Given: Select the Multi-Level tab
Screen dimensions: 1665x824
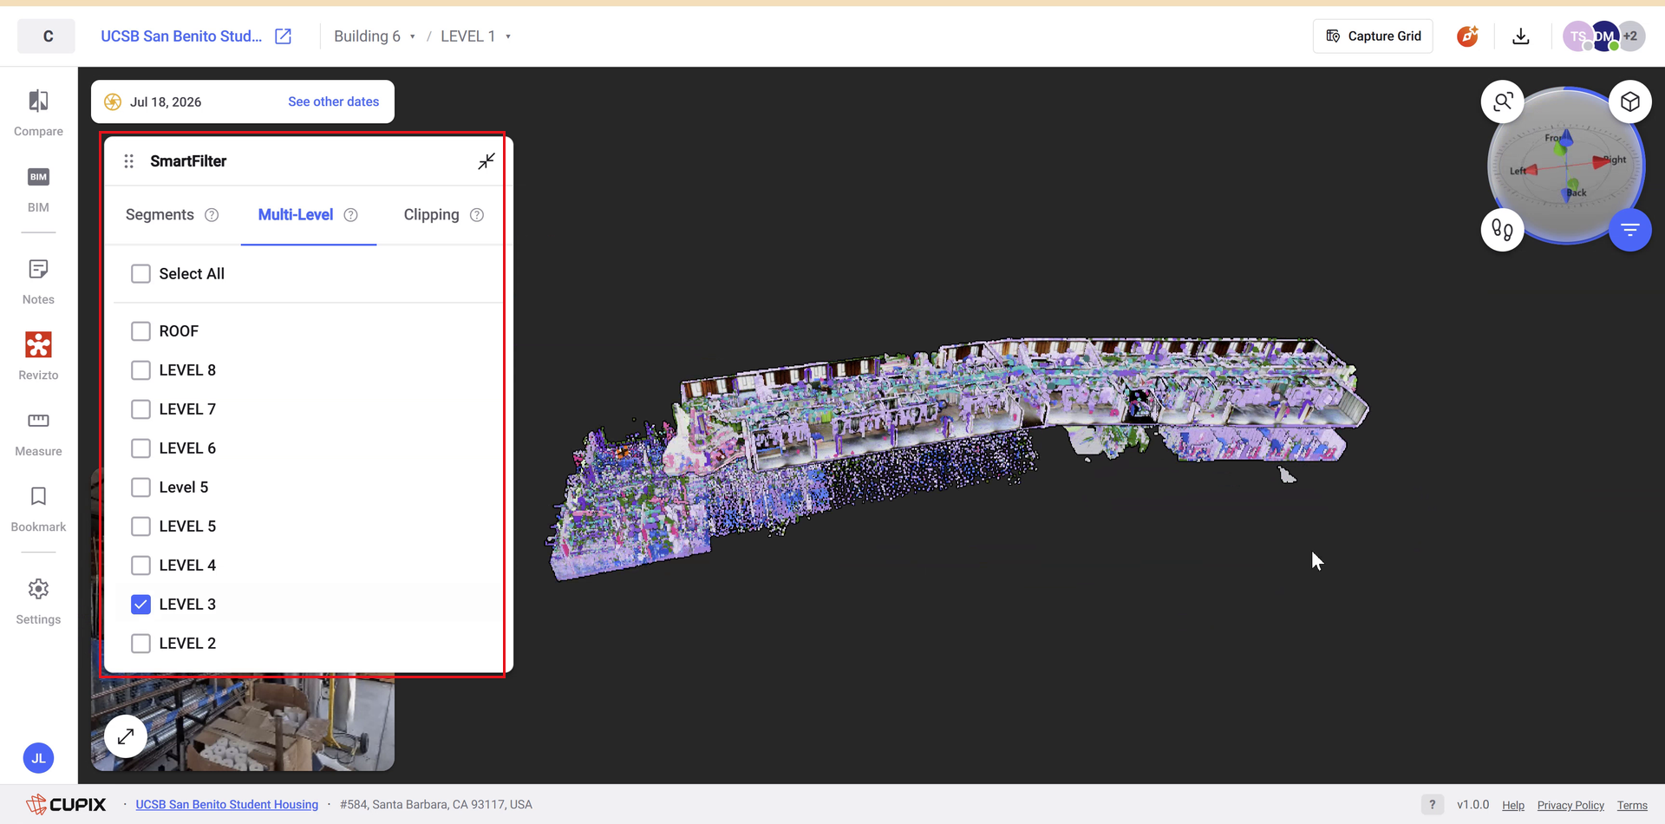Looking at the screenshot, I should pos(296,215).
